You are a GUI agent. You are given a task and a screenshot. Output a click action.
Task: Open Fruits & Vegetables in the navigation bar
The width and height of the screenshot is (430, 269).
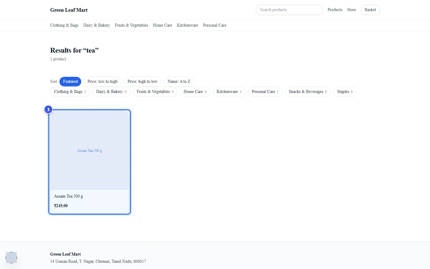131,25
